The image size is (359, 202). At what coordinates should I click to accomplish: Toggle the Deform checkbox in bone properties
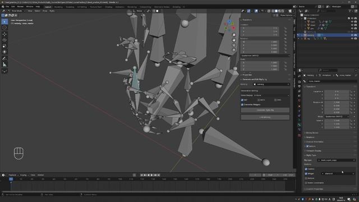[307, 146]
